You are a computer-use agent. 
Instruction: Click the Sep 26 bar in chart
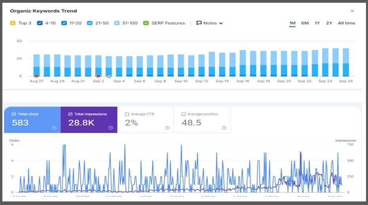click(345, 62)
